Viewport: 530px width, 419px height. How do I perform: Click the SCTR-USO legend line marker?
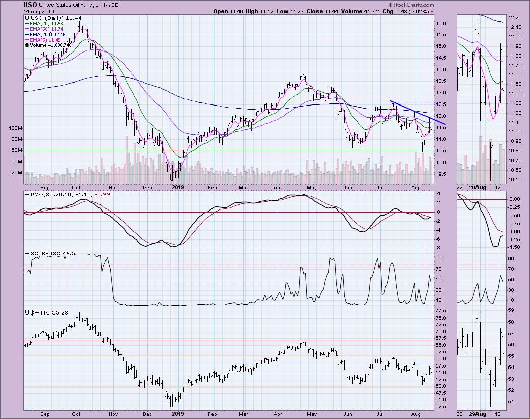[x=27, y=253]
